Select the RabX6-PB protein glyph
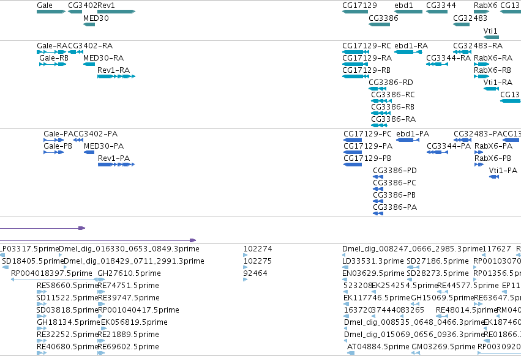521x356 pixels. coord(479,165)
